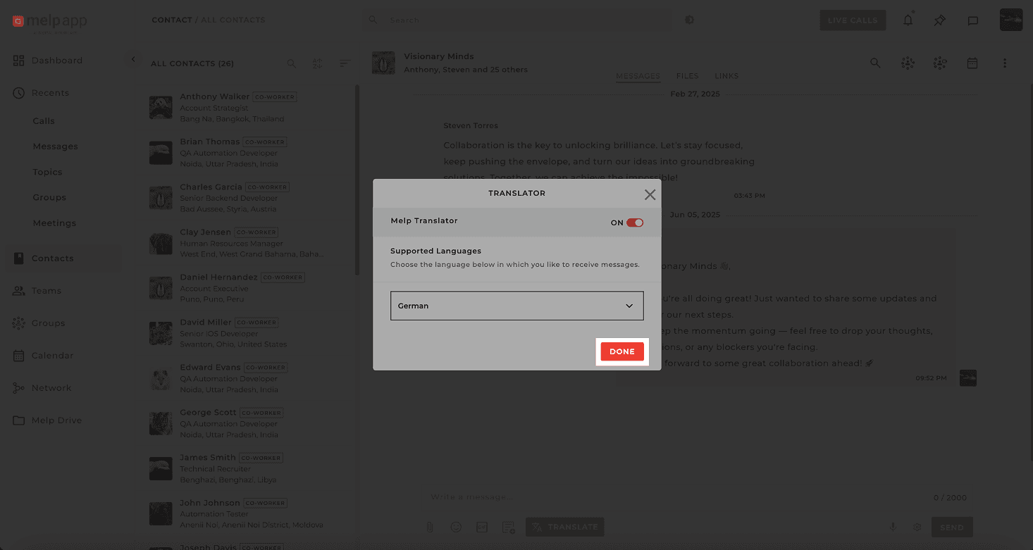The width and height of the screenshot is (1033, 550).
Task: Search within the Visionary Minds chat
Action: point(875,63)
